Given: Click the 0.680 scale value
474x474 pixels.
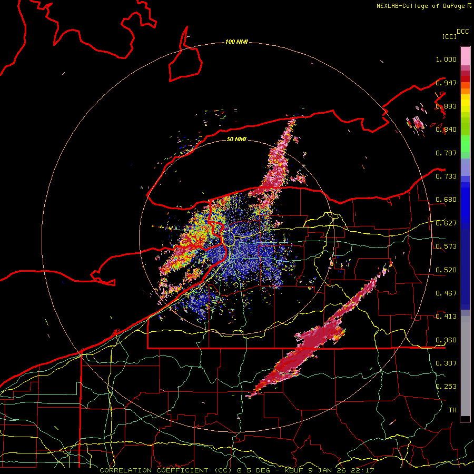Looking at the screenshot, I should (446, 200).
